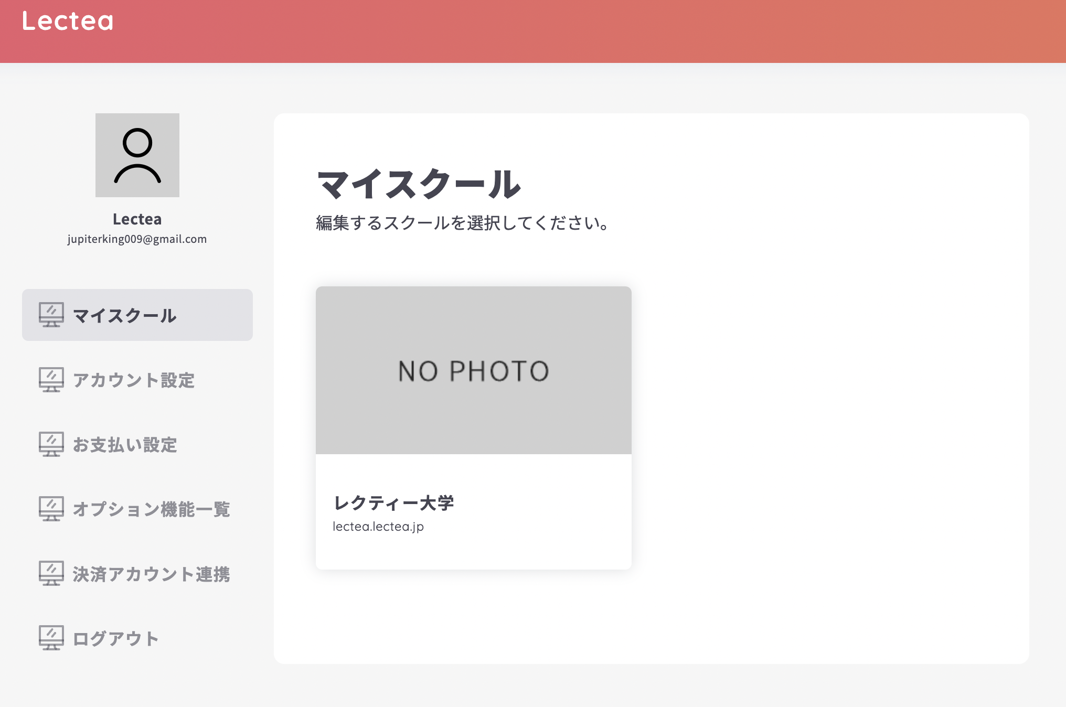Open お支払い設定 payment settings
The height and width of the screenshot is (707, 1066).
[125, 445]
